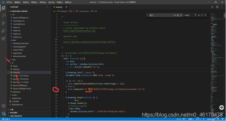The image size is (226, 121).
Task: Expand the replace field in find widget
Action: [x=148, y=15]
